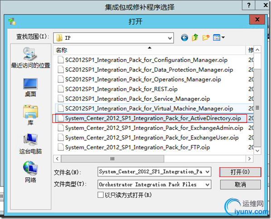The width and height of the screenshot is (271, 219).
Task: Click file icon of ActiveDirectory.oip
Action: click(x=60, y=118)
